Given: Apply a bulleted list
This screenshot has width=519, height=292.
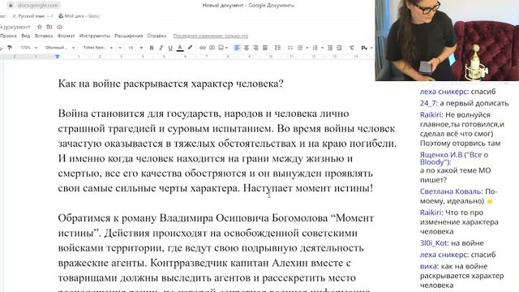Looking at the screenshot, I should click(300, 48).
